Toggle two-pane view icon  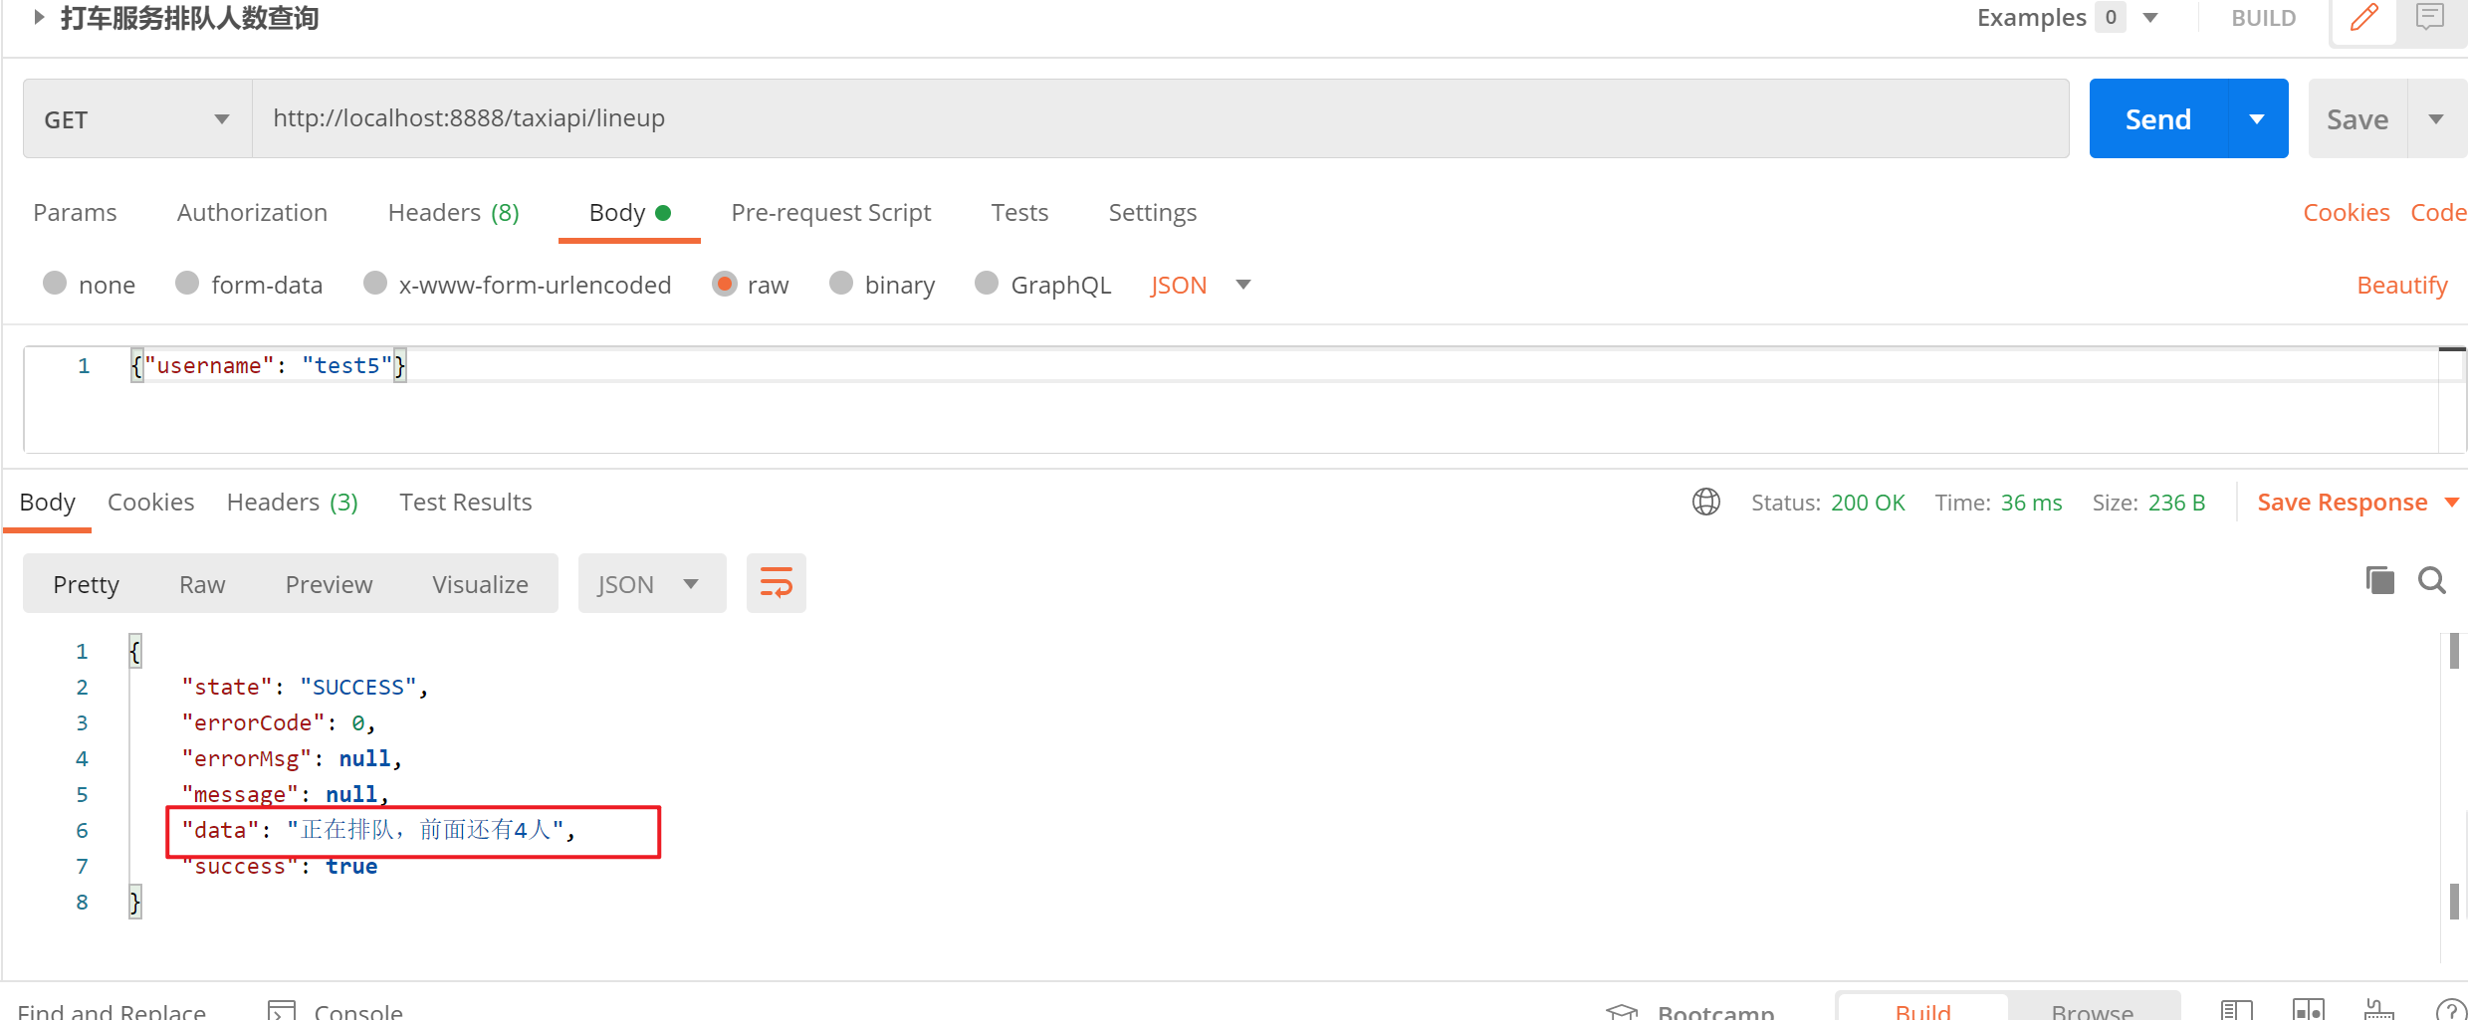(2308, 1010)
